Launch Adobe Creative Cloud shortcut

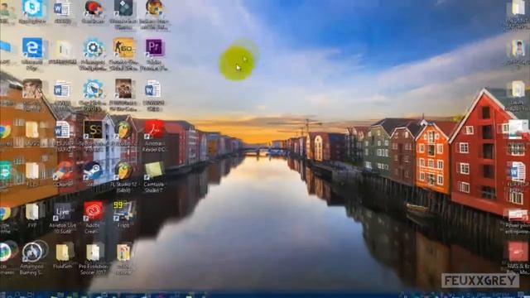point(94,212)
